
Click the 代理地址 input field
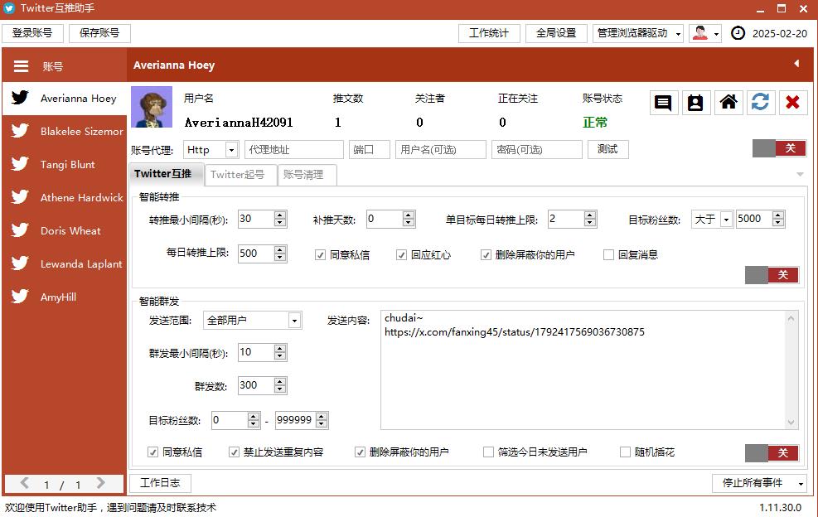(x=294, y=150)
